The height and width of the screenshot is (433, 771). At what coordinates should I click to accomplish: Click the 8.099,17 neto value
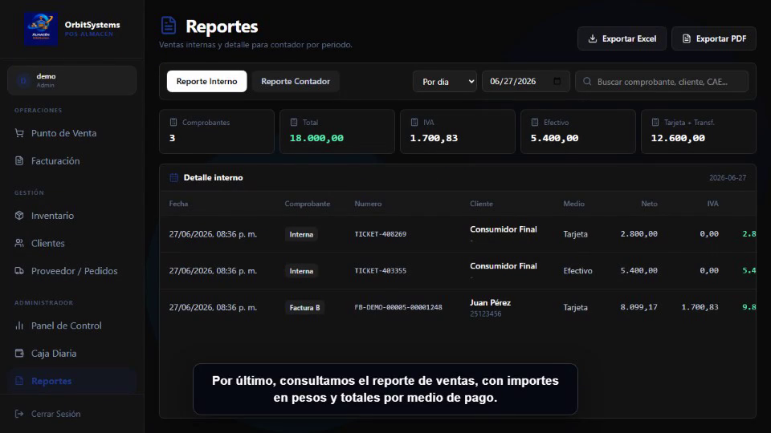[x=638, y=307]
